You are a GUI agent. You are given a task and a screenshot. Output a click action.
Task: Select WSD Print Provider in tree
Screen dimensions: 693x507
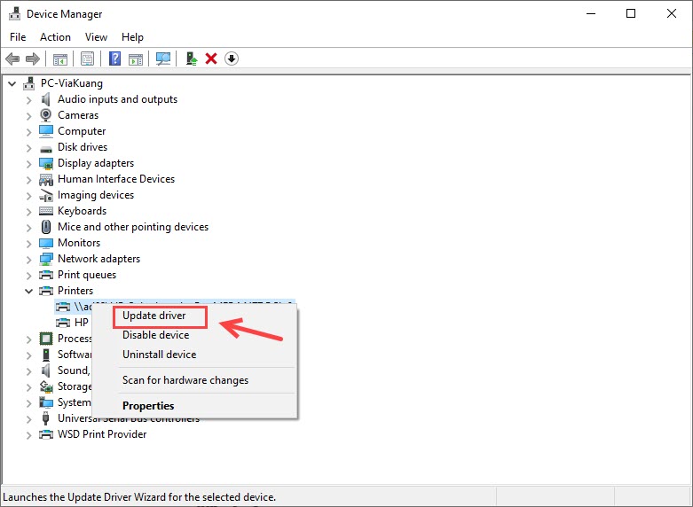pos(102,434)
